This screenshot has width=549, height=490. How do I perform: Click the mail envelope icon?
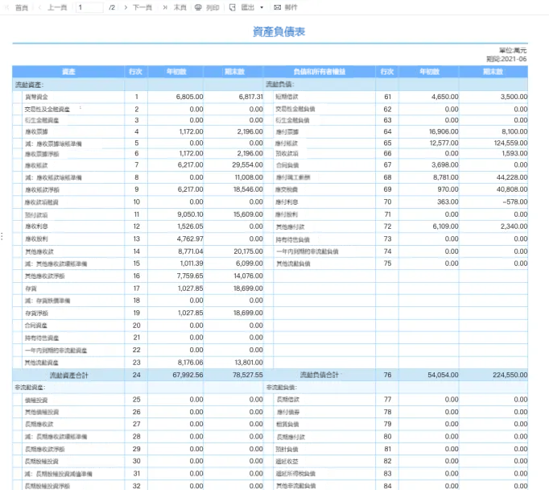pos(278,7)
